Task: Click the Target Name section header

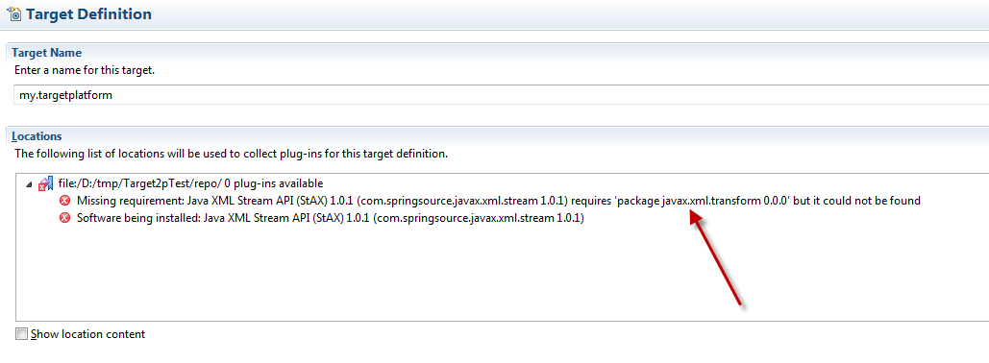Action: pyautogui.click(x=47, y=53)
